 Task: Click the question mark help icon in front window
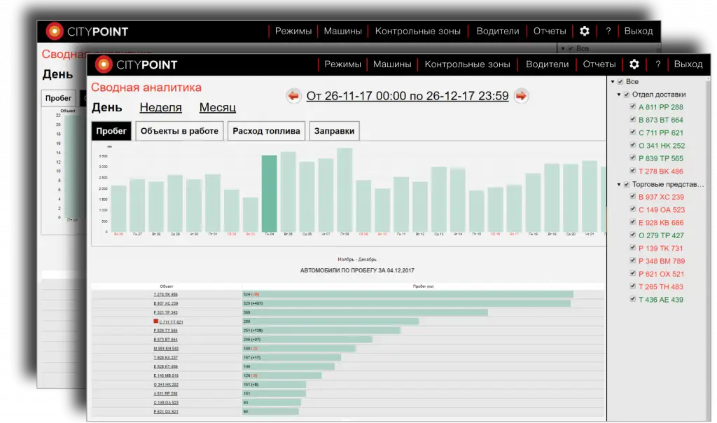pyautogui.click(x=657, y=64)
